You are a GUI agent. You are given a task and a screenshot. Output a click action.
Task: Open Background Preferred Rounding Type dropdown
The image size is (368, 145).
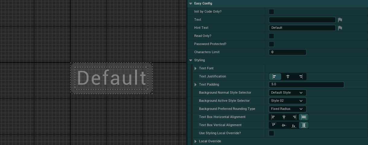pyautogui.click(x=287, y=109)
